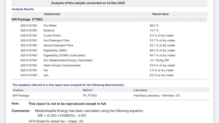The width and height of the screenshot is (219, 123).
Task: Select the Digestibility (DOMD) (Calculated) label
Action: tap(64, 55)
